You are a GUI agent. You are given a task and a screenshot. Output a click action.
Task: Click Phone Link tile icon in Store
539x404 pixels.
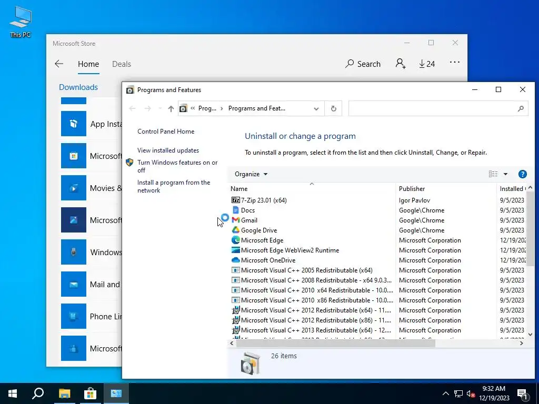tap(74, 316)
